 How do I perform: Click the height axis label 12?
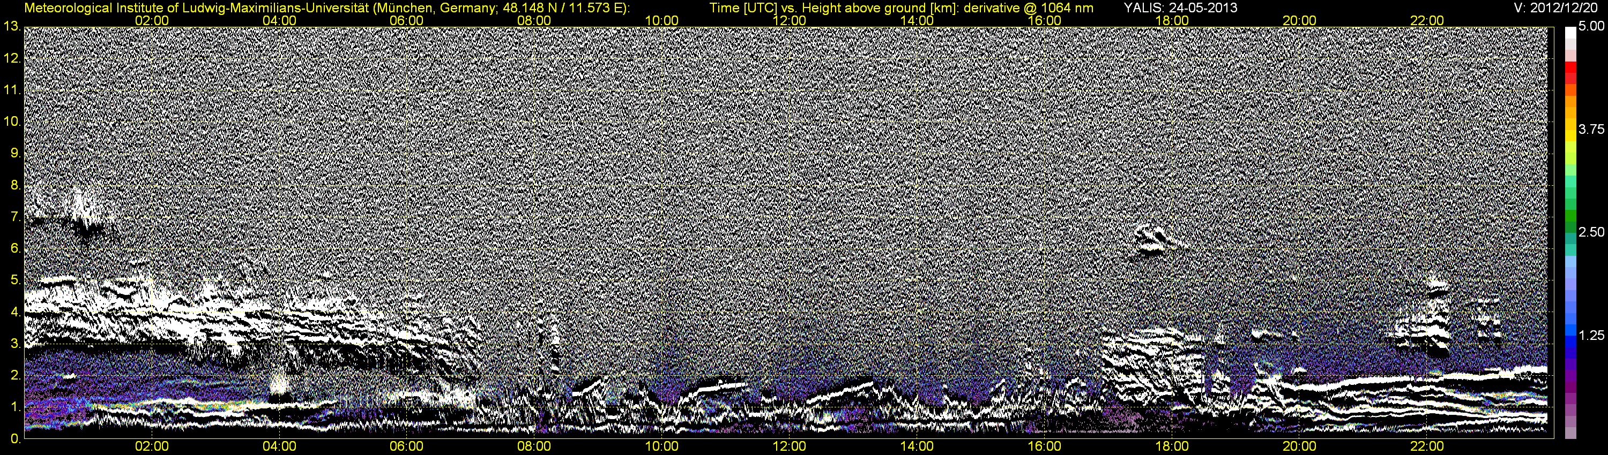pos(12,58)
